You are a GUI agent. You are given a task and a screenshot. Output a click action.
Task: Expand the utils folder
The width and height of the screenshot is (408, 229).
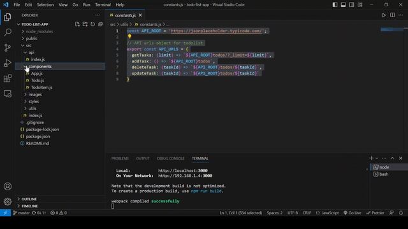pos(60,109)
